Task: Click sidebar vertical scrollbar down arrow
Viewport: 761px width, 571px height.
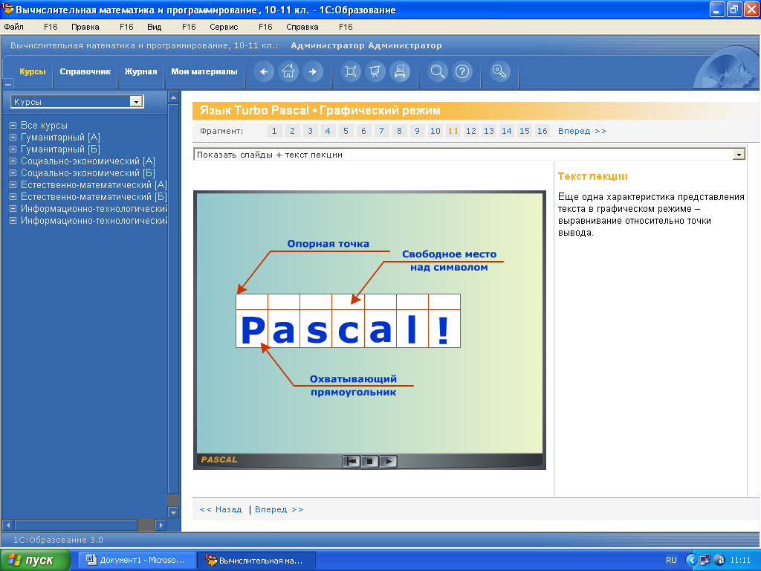Action: tap(173, 512)
